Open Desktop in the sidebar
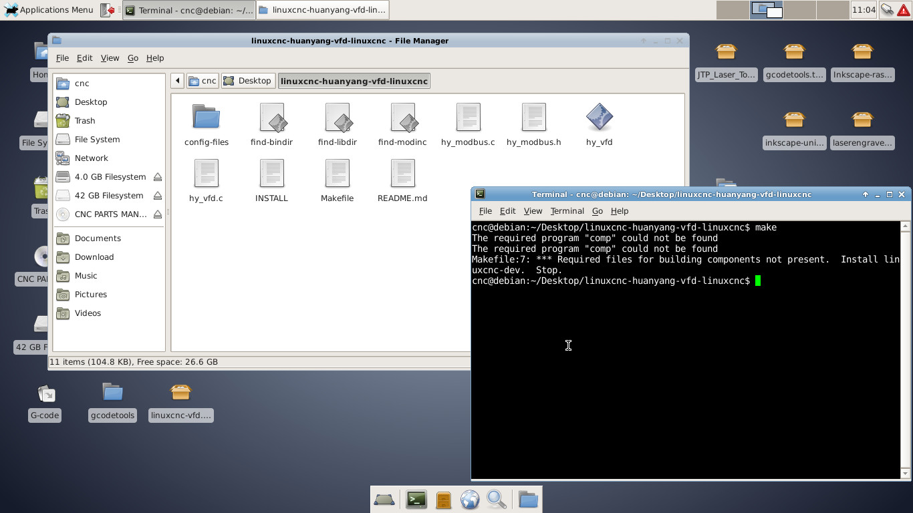Viewport: 913px width, 513px height. (109, 102)
